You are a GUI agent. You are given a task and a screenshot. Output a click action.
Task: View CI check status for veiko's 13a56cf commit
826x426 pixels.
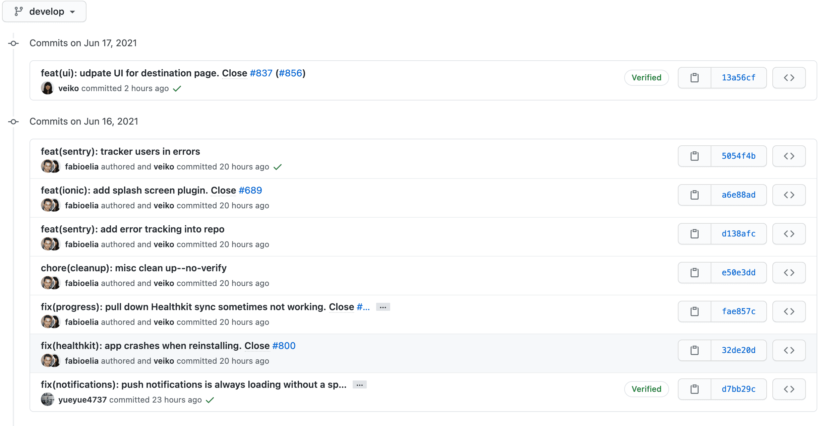click(x=177, y=88)
